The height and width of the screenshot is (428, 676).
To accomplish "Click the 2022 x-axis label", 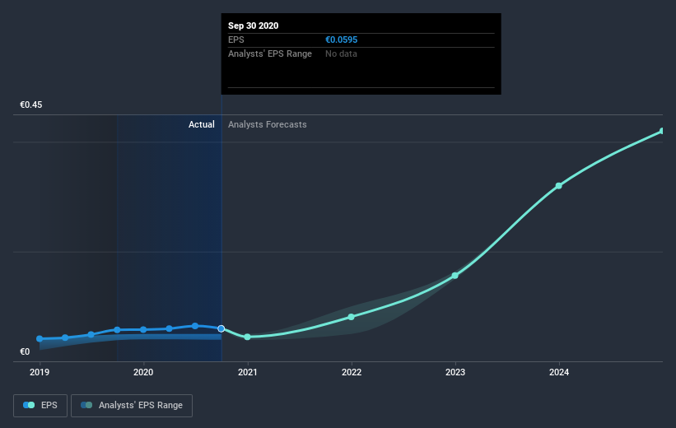I will 352,372.
